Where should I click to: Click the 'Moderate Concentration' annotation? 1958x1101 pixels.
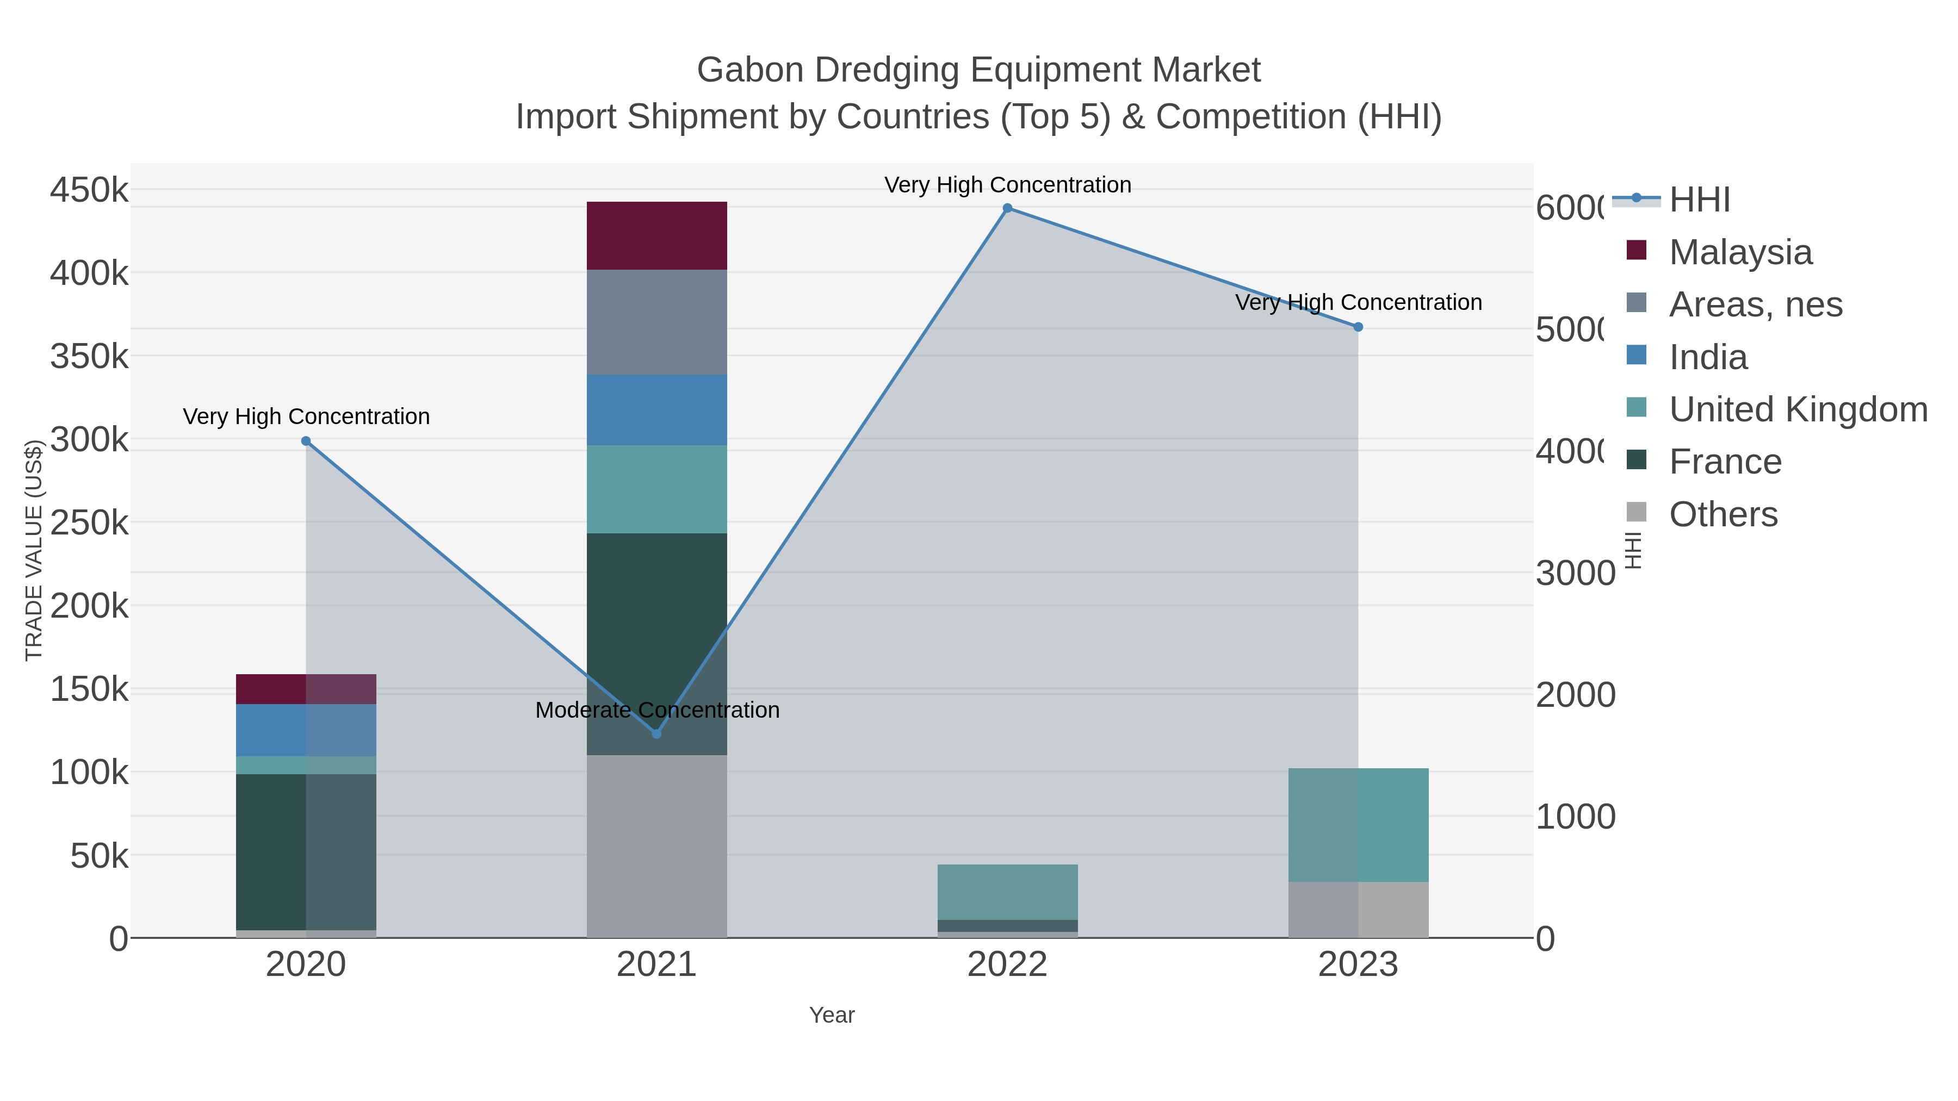tap(658, 711)
